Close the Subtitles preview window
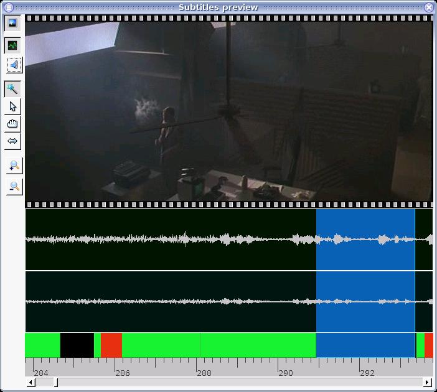This screenshot has width=437, height=392. (429, 7)
